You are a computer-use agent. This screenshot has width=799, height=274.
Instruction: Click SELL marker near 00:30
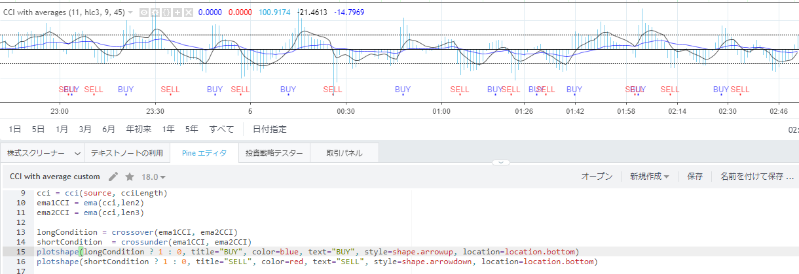(x=333, y=90)
